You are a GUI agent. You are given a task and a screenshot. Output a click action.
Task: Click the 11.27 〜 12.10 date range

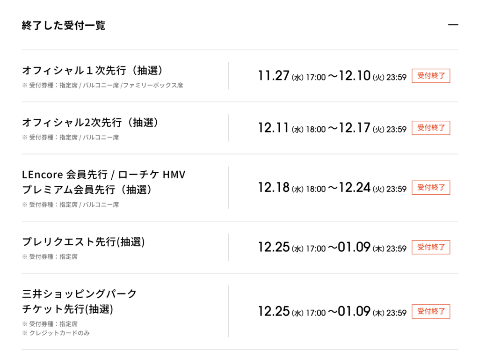pos(332,76)
